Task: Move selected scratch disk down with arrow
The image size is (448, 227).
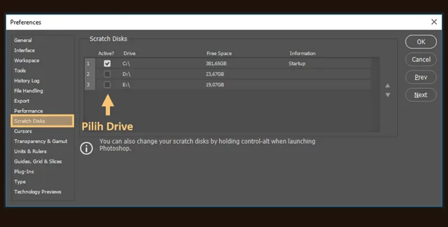Action: point(388,95)
